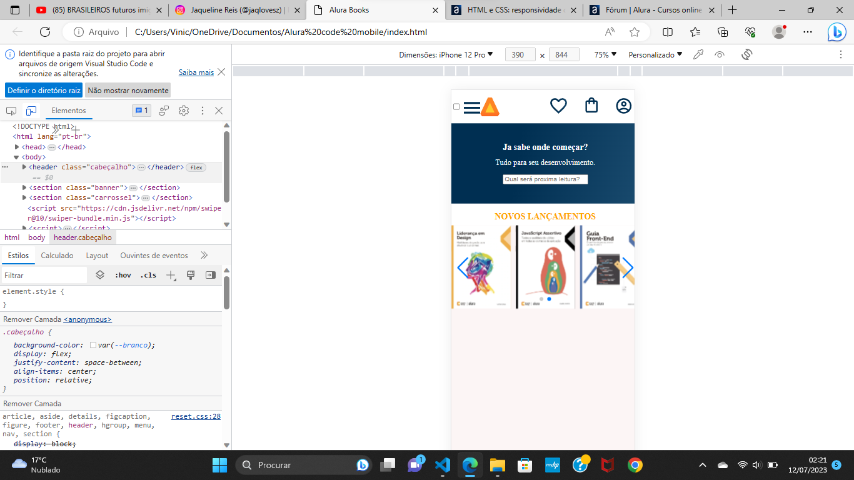Open the 75% zoom dropdown
The width and height of the screenshot is (854, 480).
[605, 55]
